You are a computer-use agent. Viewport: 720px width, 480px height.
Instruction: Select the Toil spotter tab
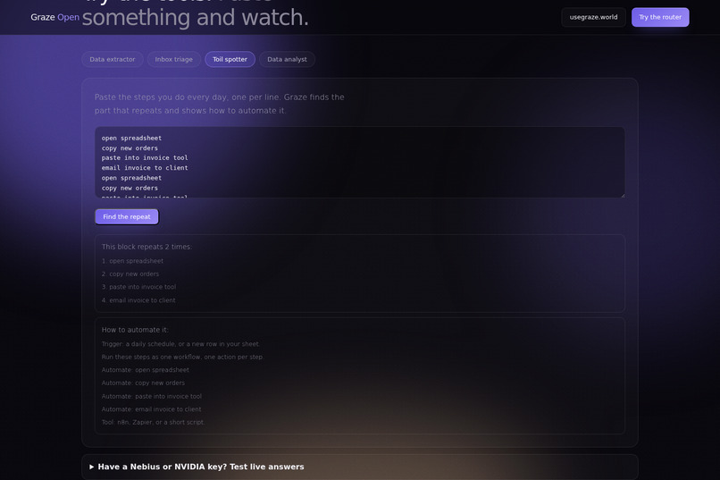[x=230, y=59]
